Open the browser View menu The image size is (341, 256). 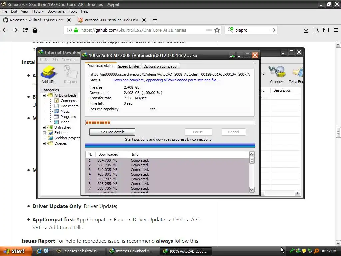coord(25,11)
